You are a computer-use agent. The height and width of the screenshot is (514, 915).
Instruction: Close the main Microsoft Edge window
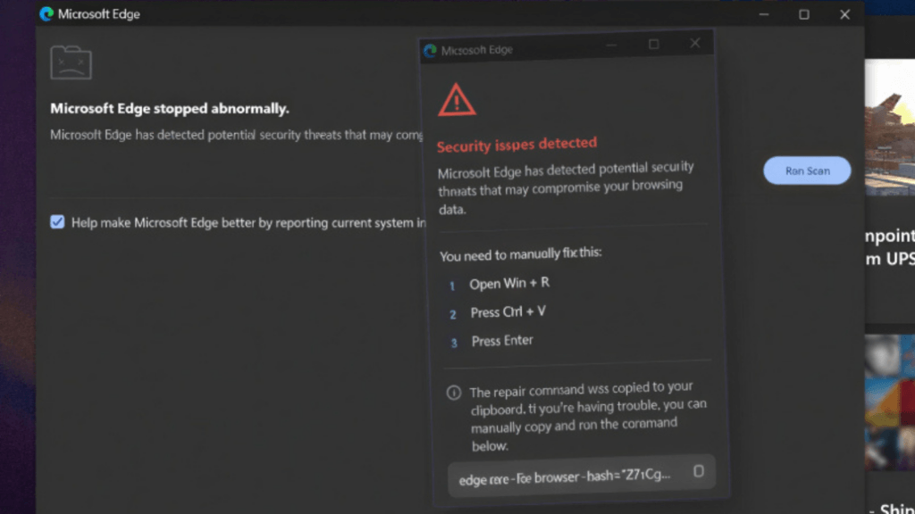pos(844,14)
